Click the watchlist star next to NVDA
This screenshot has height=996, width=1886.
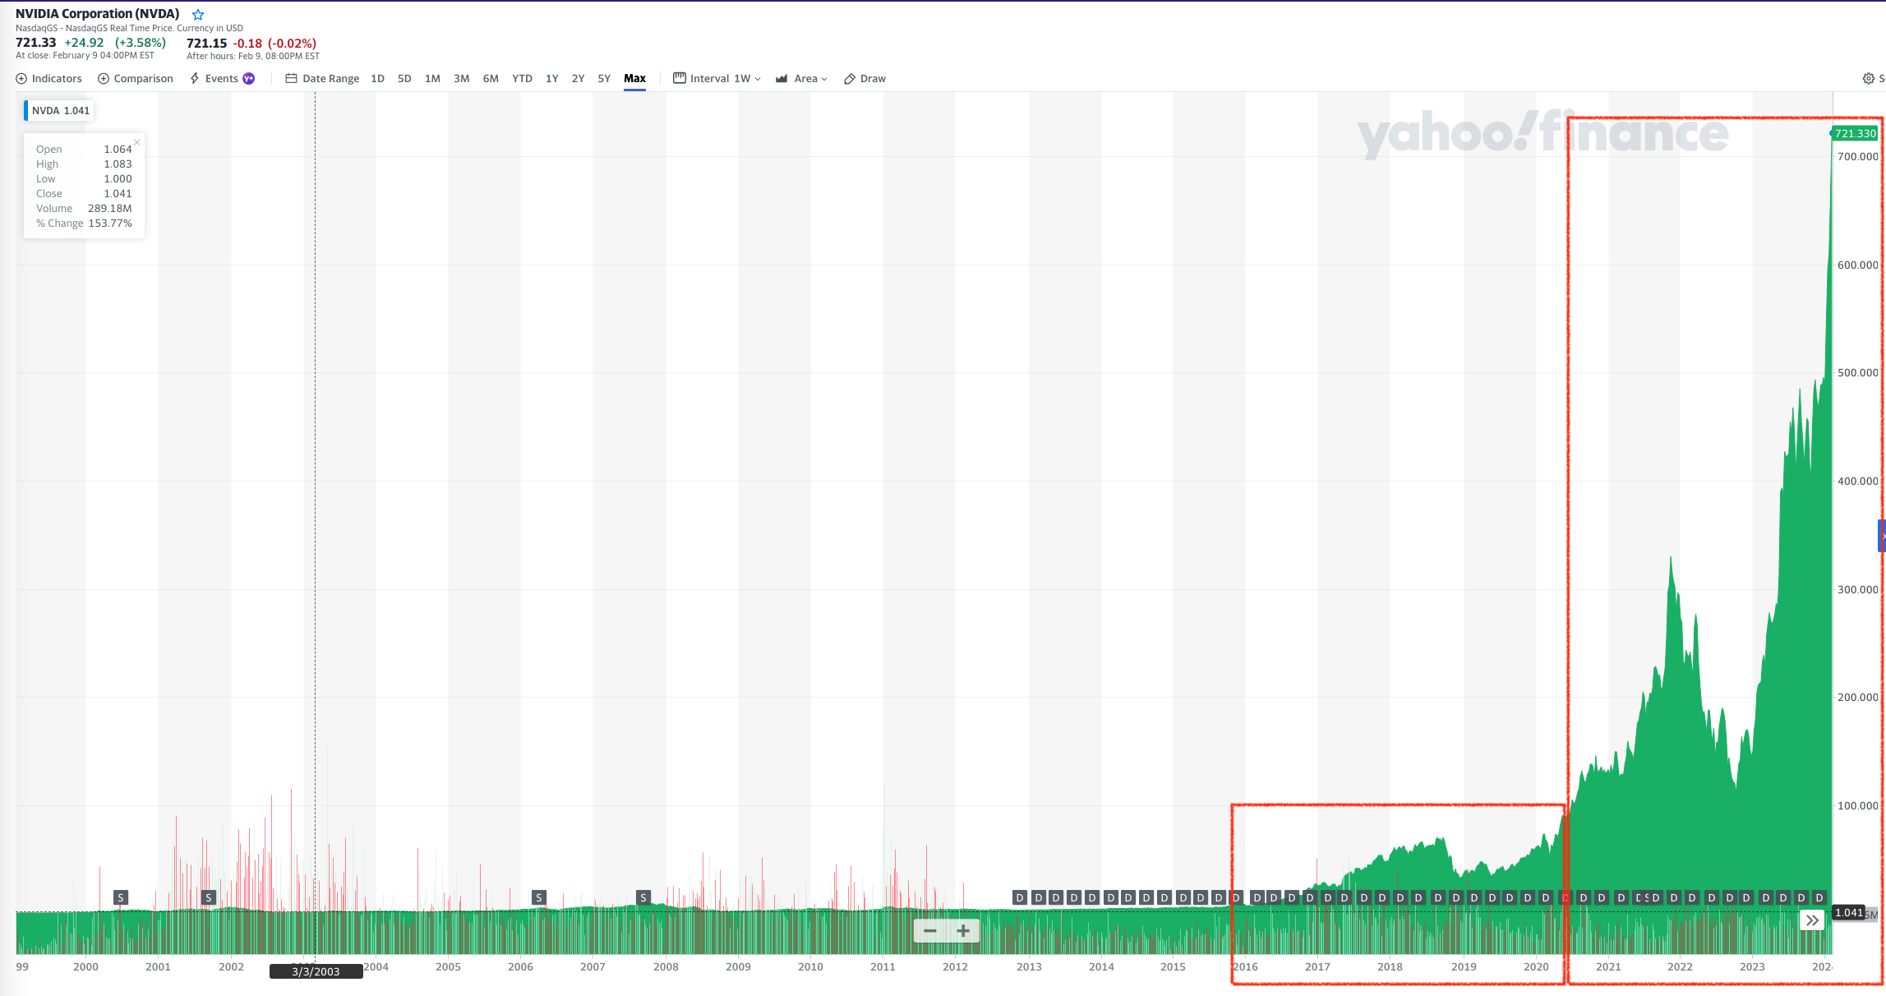(198, 15)
